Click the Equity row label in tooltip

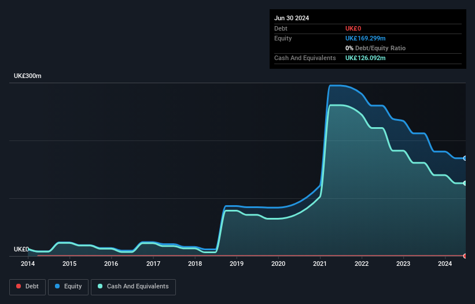pos(283,38)
